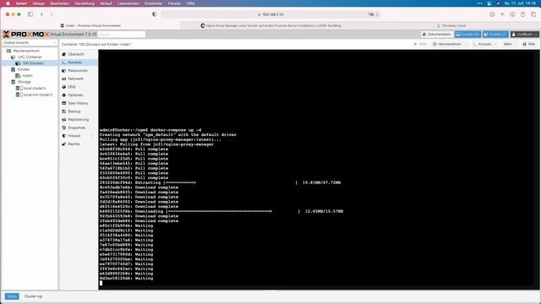The image size is (541, 304).
Task: Select the Knoten tree node
Action: 24,69
